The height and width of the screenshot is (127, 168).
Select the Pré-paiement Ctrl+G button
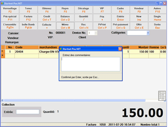121,26
